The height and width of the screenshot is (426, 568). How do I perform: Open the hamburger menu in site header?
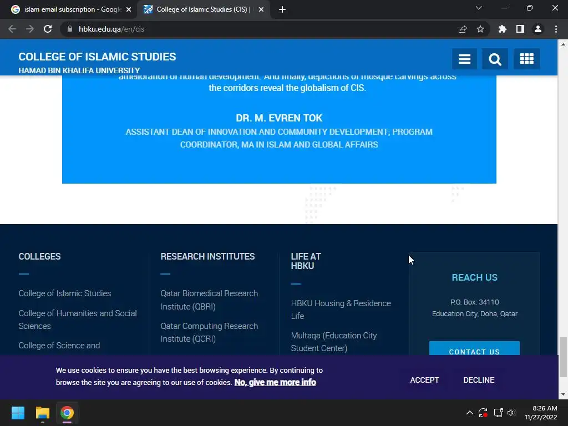(x=464, y=59)
